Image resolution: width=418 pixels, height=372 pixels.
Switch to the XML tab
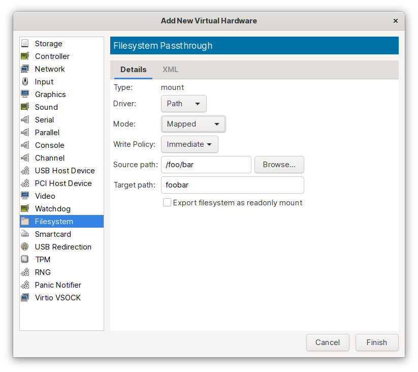170,70
